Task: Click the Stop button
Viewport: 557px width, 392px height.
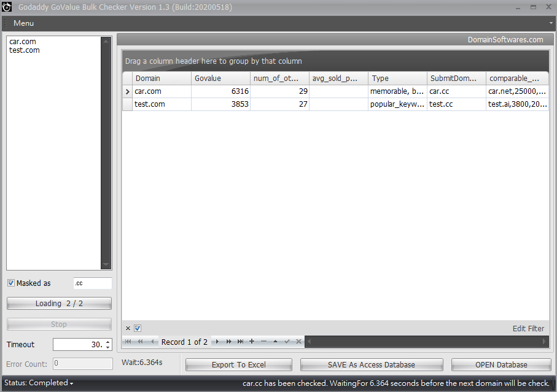Action: click(x=59, y=325)
